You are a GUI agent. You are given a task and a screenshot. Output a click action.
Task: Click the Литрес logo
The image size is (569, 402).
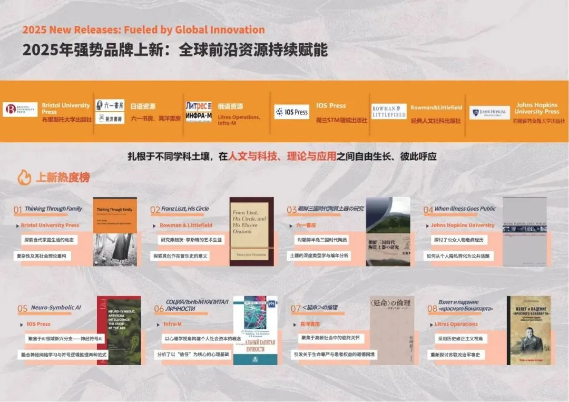pyautogui.click(x=199, y=105)
